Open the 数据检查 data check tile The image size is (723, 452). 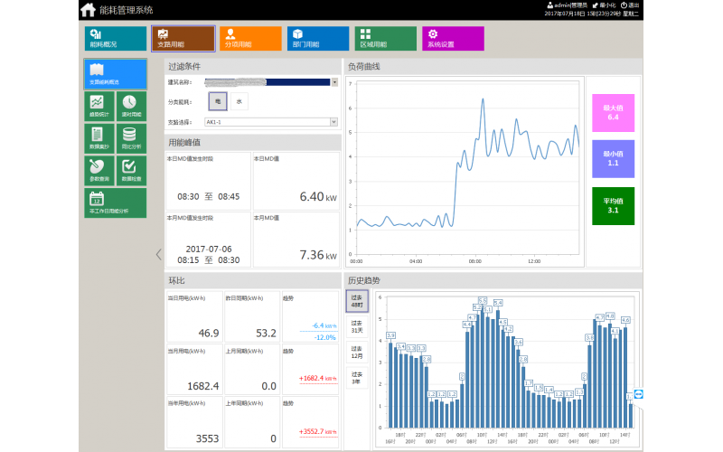pyautogui.click(x=130, y=170)
